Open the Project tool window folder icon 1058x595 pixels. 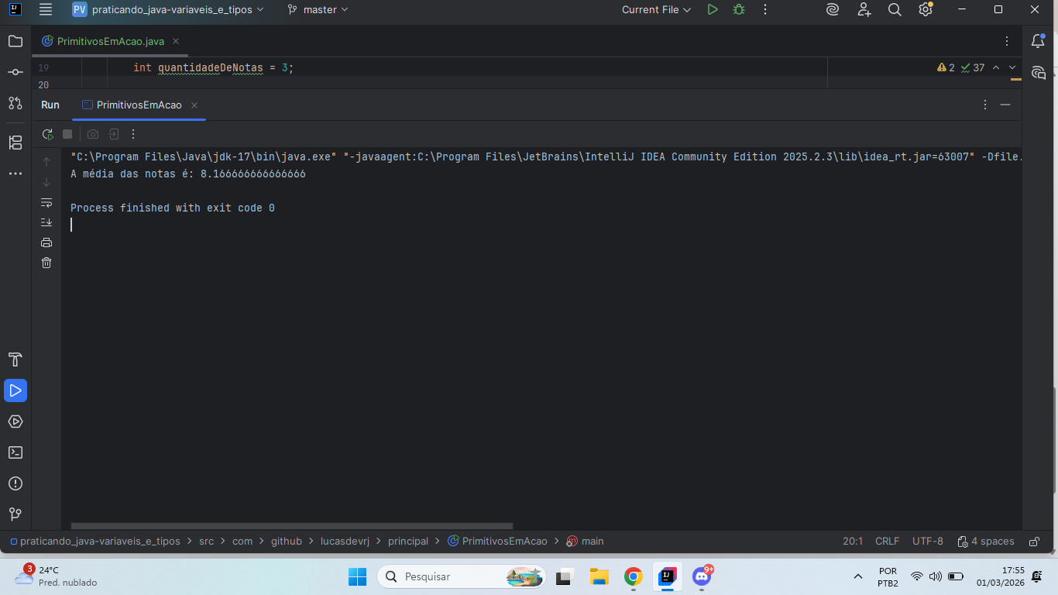[x=15, y=41]
